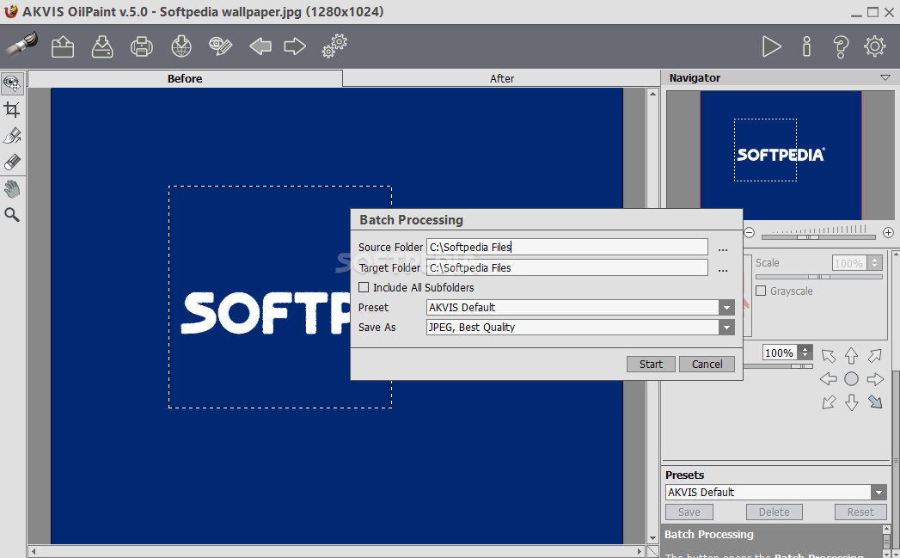
Task: Select the center circle light direction
Action: coord(851,379)
